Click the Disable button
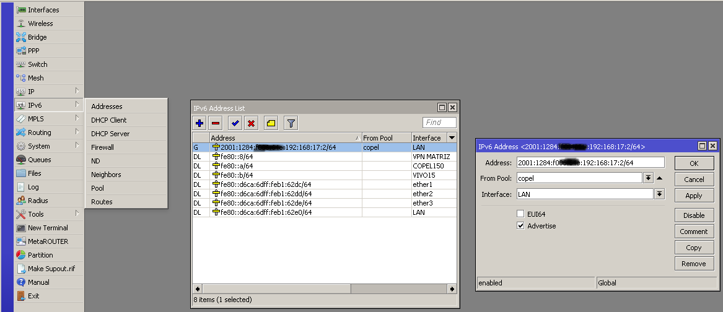 [x=694, y=215]
